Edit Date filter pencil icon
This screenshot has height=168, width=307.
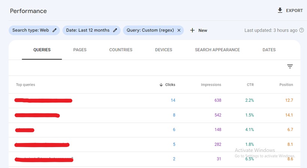115,30
